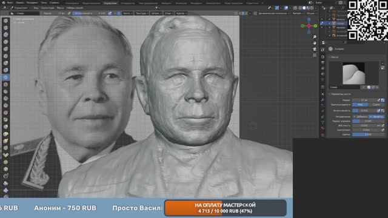Open the World properties tab

[323, 79]
